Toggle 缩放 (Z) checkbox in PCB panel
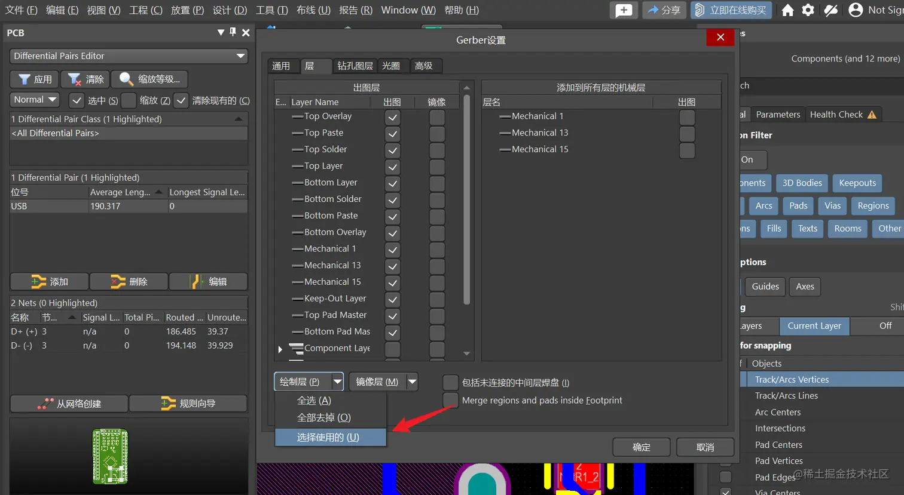Image resolution: width=904 pixels, height=495 pixels. 129,100
